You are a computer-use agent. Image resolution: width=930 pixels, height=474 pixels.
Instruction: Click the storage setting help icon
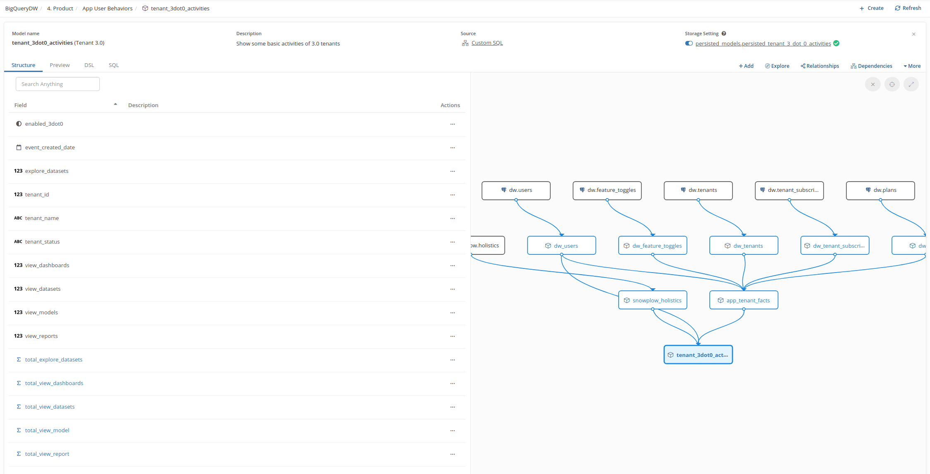point(724,34)
